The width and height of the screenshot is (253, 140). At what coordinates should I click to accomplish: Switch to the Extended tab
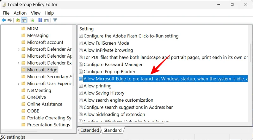click(90, 130)
